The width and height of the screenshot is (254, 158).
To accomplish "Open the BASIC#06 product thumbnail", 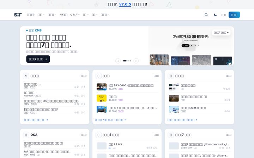I will [x=102, y=87].
